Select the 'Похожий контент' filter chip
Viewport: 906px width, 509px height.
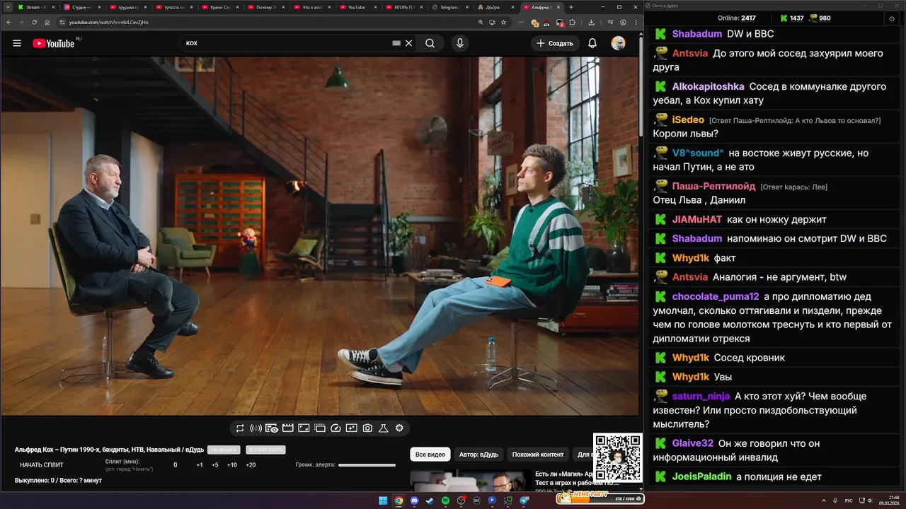pyautogui.click(x=538, y=455)
